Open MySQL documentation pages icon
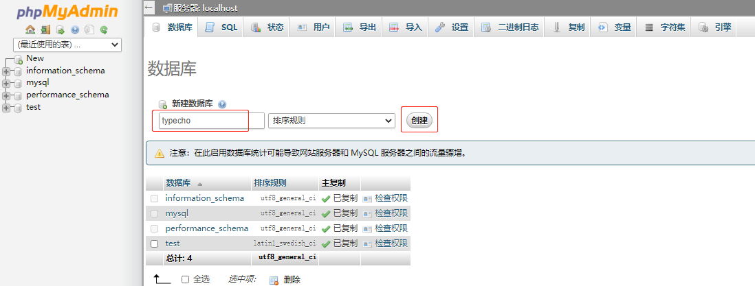 [x=89, y=29]
